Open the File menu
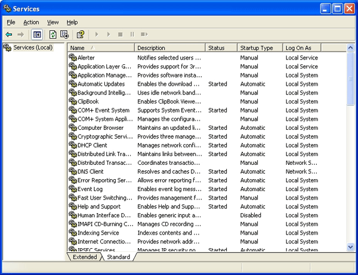The image size is (358, 275). (x=11, y=23)
